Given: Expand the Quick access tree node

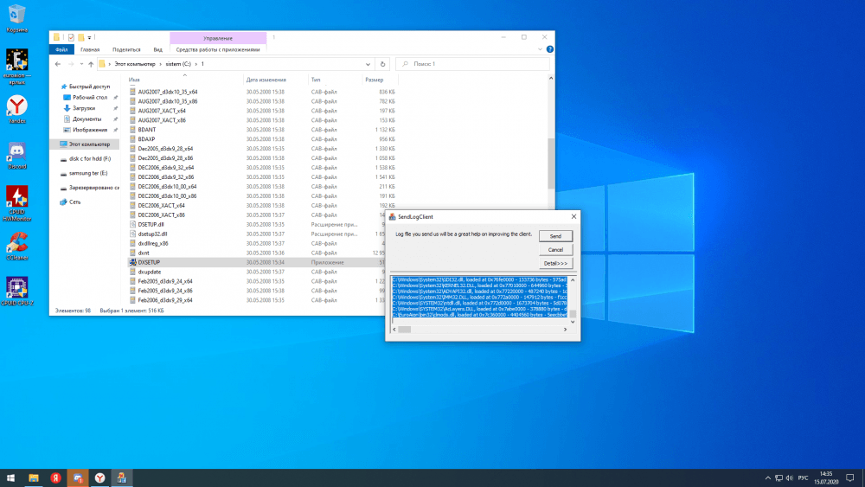Looking at the screenshot, I should [55, 87].
